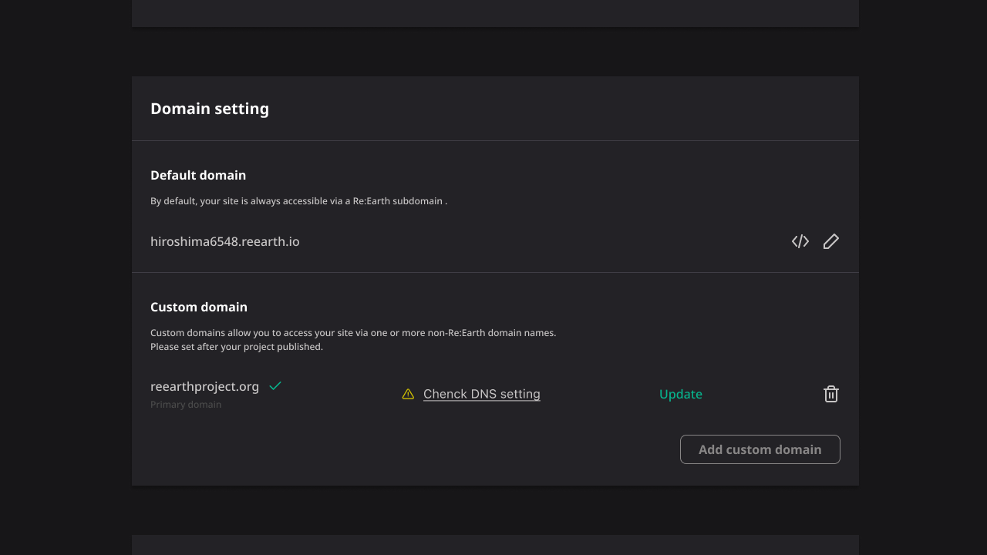Click the Add custom domain button
Viewport: 987px width, 555px height.
[760, 449]
